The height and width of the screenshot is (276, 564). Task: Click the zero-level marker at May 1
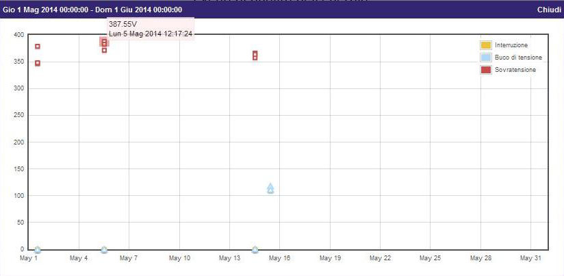[38, 249]
